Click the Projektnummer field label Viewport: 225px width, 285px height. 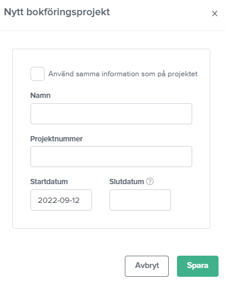pos(56,138)
